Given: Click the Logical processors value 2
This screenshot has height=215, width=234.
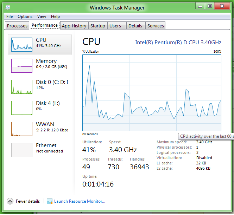Looking at the screenshot, I should coord(197,152).
